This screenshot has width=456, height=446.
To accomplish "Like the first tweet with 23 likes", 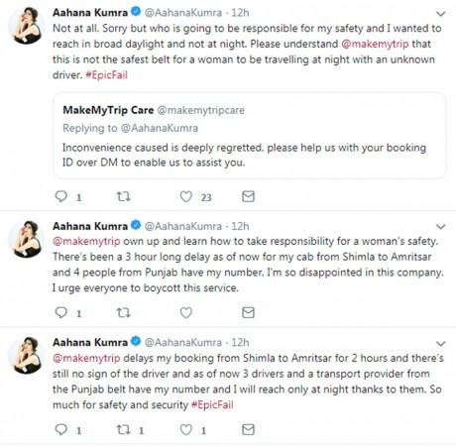I will tap(186, 196).
